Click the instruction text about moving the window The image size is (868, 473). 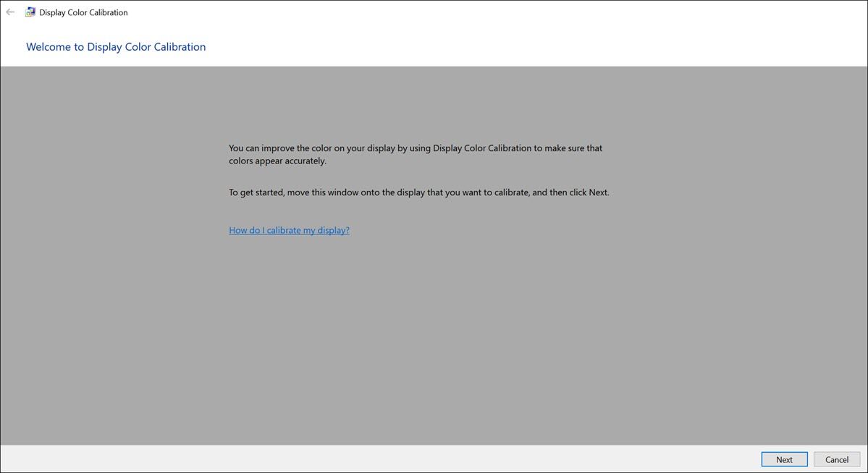pos(418,192)
